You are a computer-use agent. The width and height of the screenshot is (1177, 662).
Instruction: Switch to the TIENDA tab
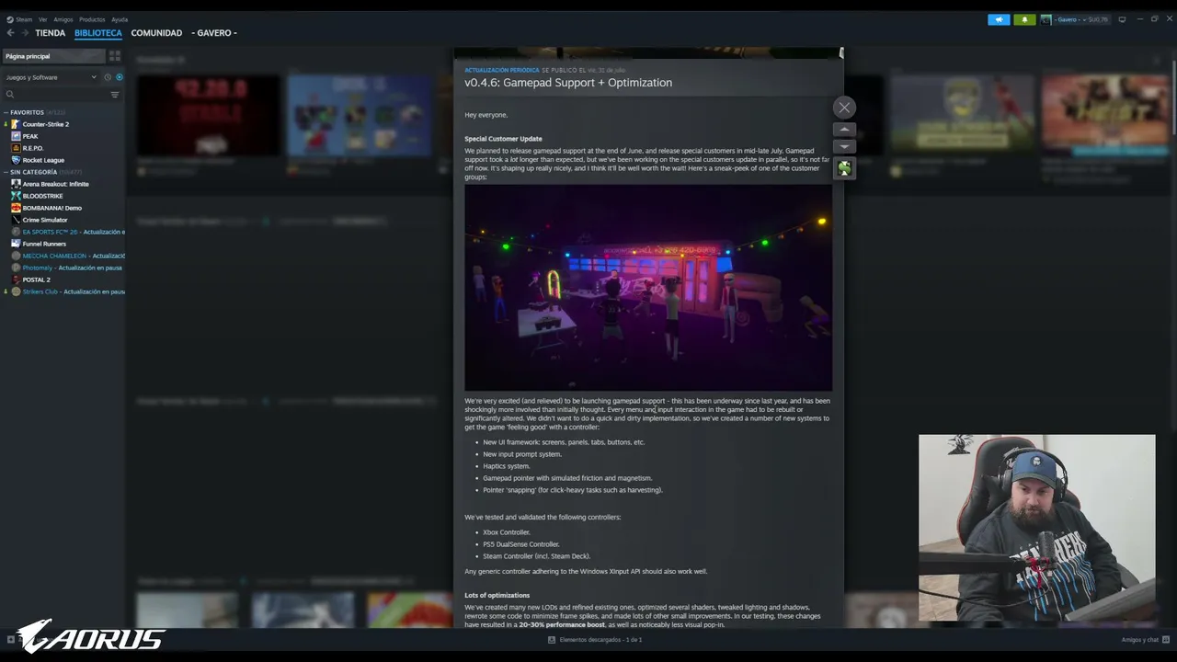tap(51, 33)
